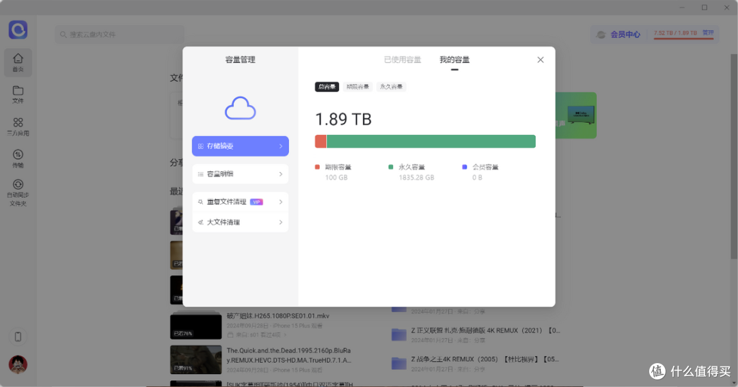Click the 1.89 TB total text
The image size is (738, 387).
pyautogui.click(x=343, y=119)
